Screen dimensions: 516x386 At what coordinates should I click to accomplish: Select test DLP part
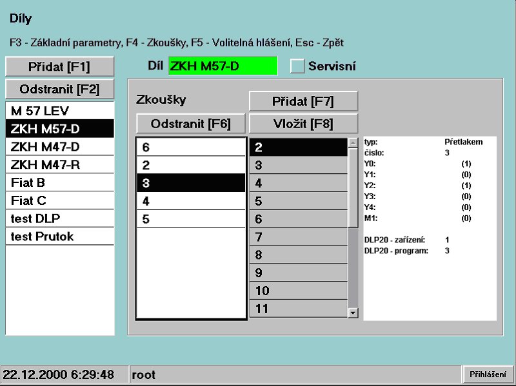point(59,219)
